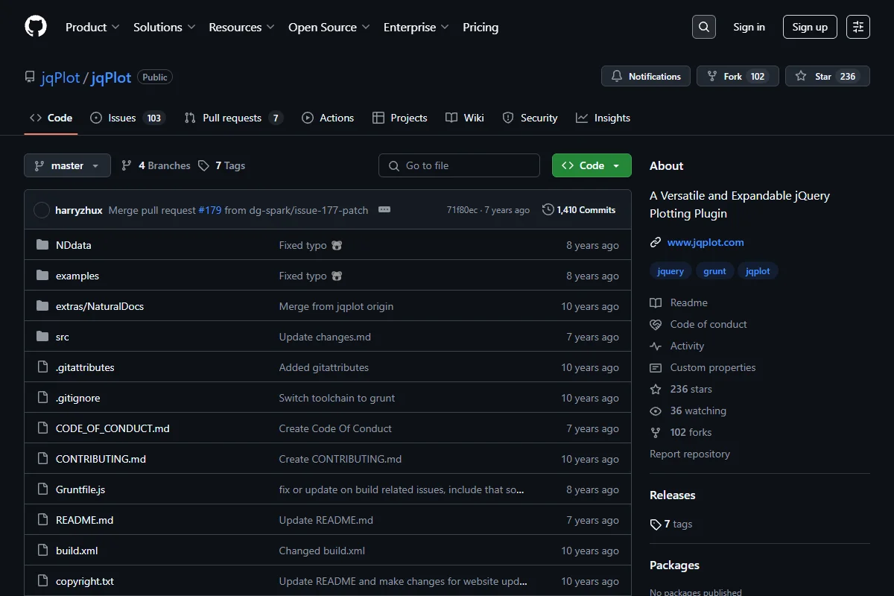Open the commit history clock icon
This screenshot has width=894, height=596.
point(548,210)
